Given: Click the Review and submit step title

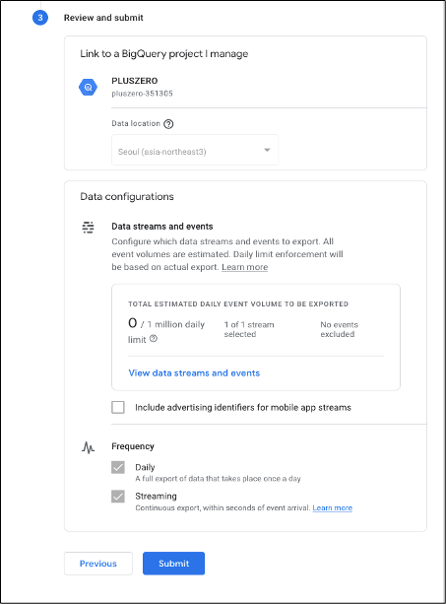Looking at the screenshot, I should (x=103, y=18).
